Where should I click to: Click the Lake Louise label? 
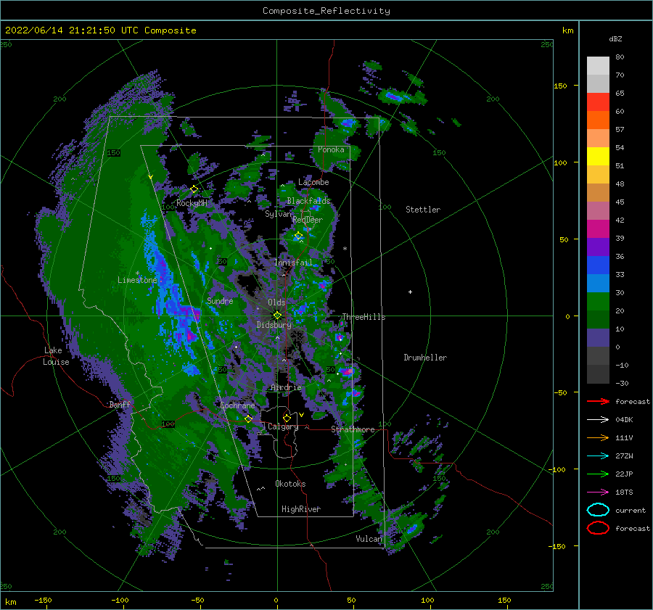pyautogui.click(x=56, y=356)
